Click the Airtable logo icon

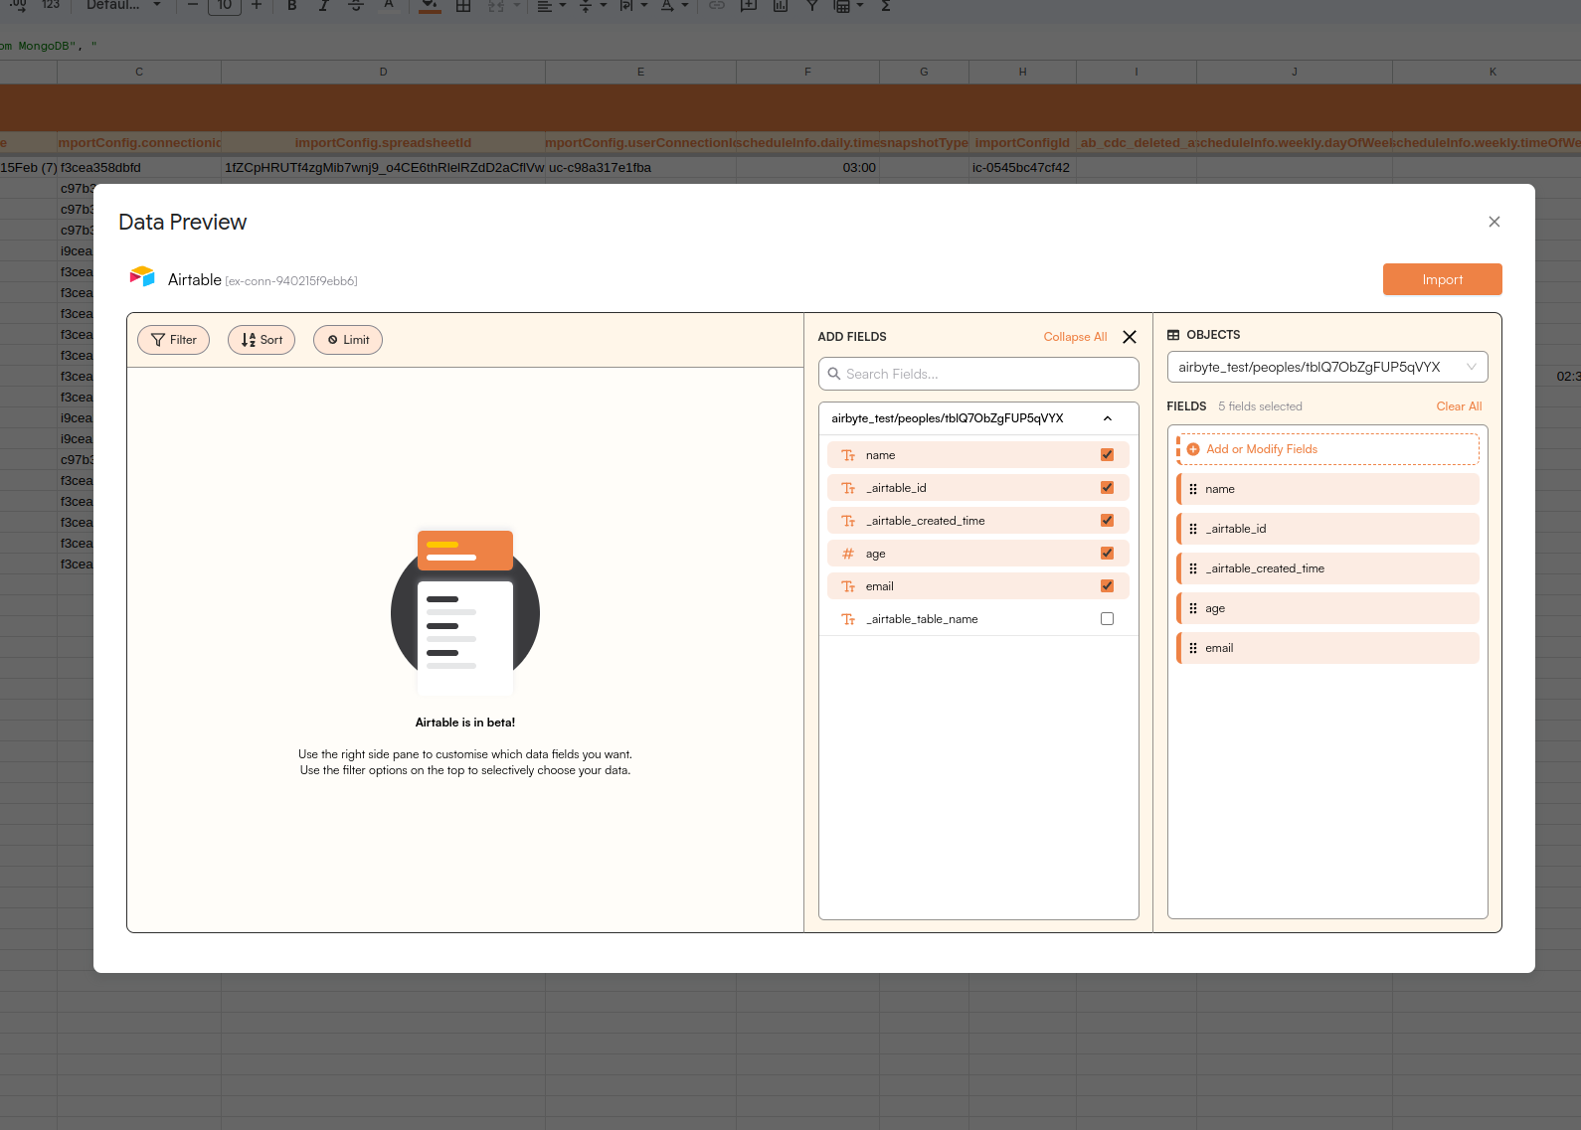142,277
